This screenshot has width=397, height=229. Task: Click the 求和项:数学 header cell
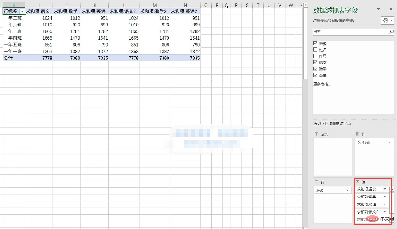pyautogui.click(x=67, y=11)
